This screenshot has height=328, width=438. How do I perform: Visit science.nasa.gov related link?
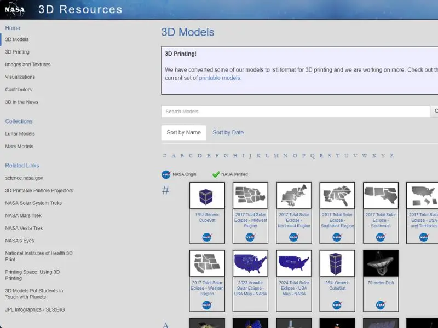pos(24,178)
